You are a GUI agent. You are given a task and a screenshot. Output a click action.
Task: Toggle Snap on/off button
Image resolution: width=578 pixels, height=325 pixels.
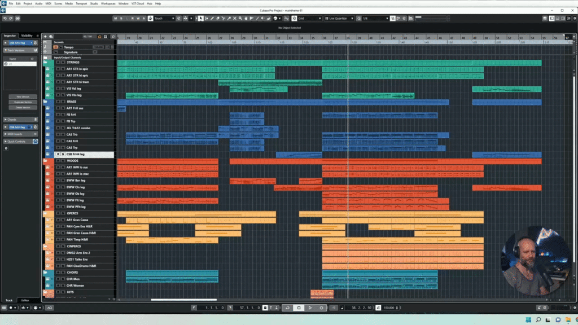click(x=294, y=19)
